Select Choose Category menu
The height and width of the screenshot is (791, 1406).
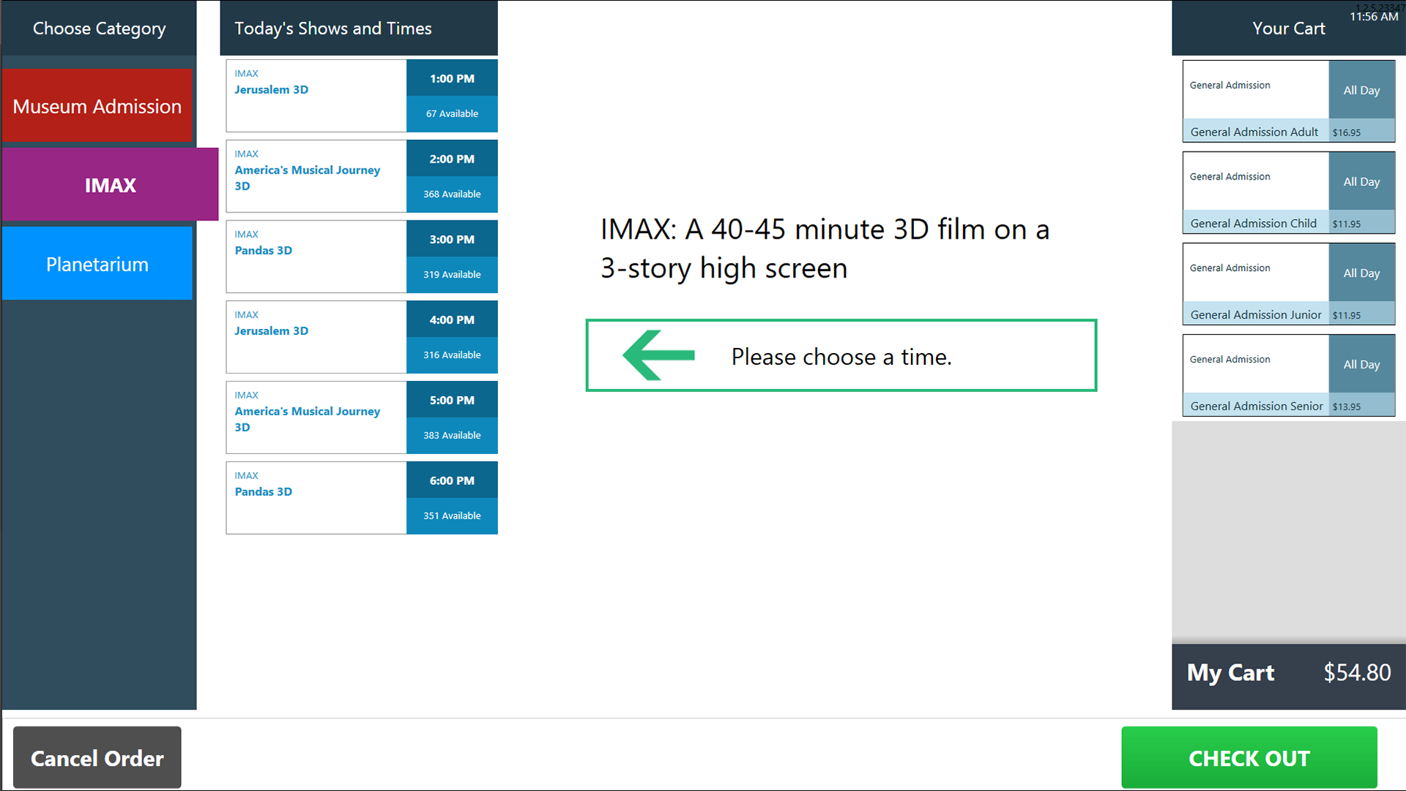[x=99, y=27]
